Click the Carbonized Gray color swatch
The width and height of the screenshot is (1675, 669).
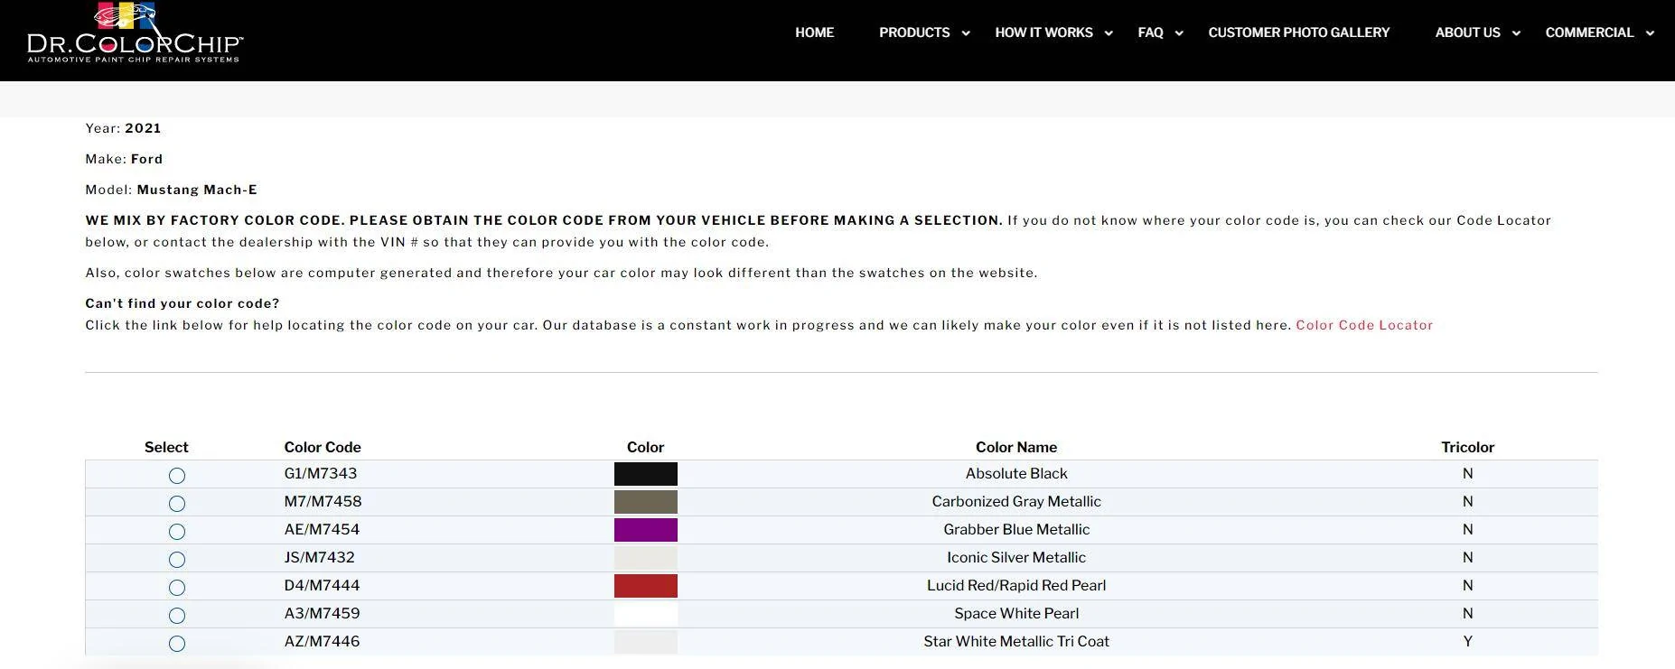pyautogui.click(x=646, y=502)
